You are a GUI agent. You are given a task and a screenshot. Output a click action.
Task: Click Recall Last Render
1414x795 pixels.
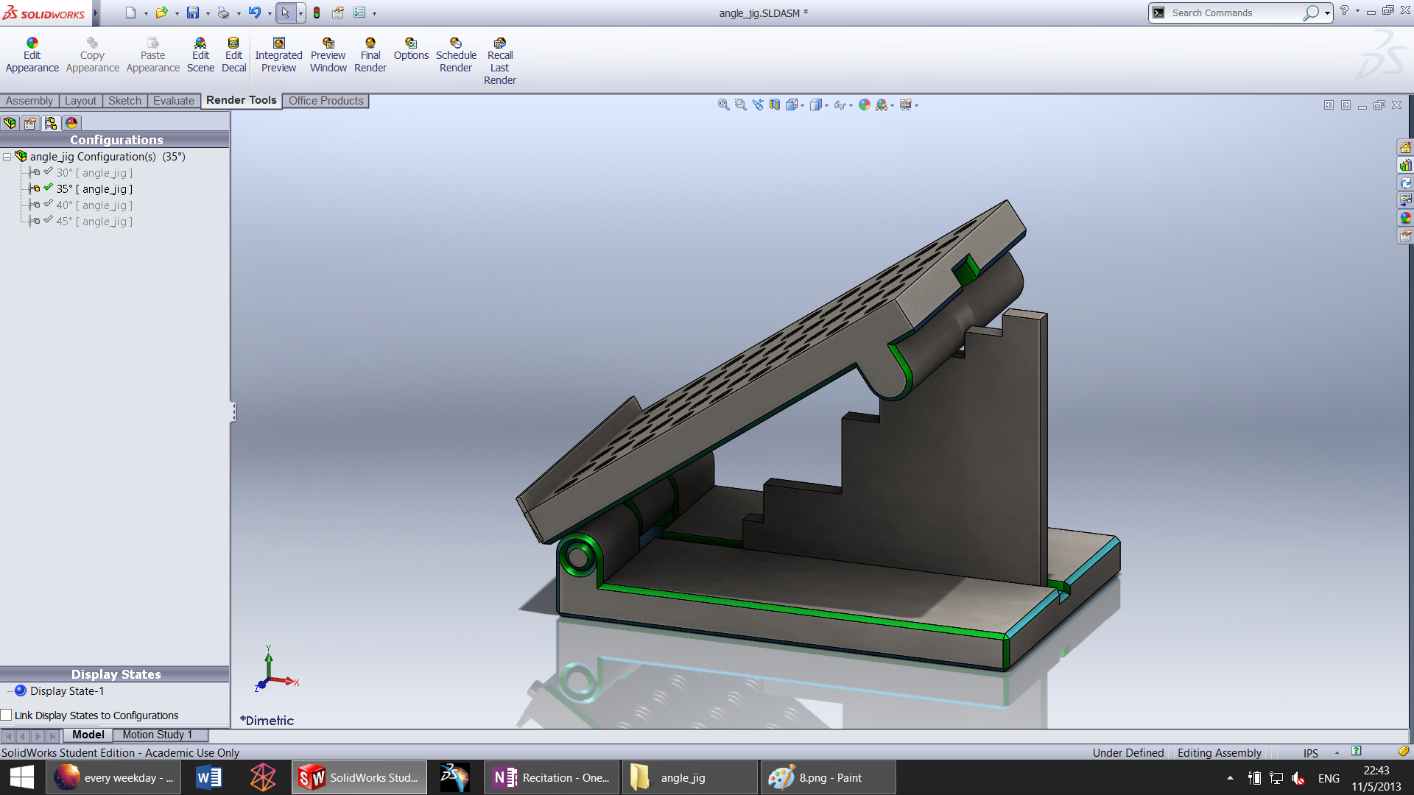click(500, 61)
